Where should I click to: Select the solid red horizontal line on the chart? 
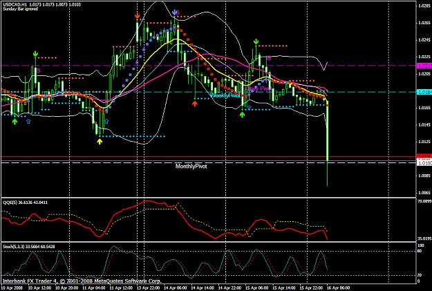(209, 156)
